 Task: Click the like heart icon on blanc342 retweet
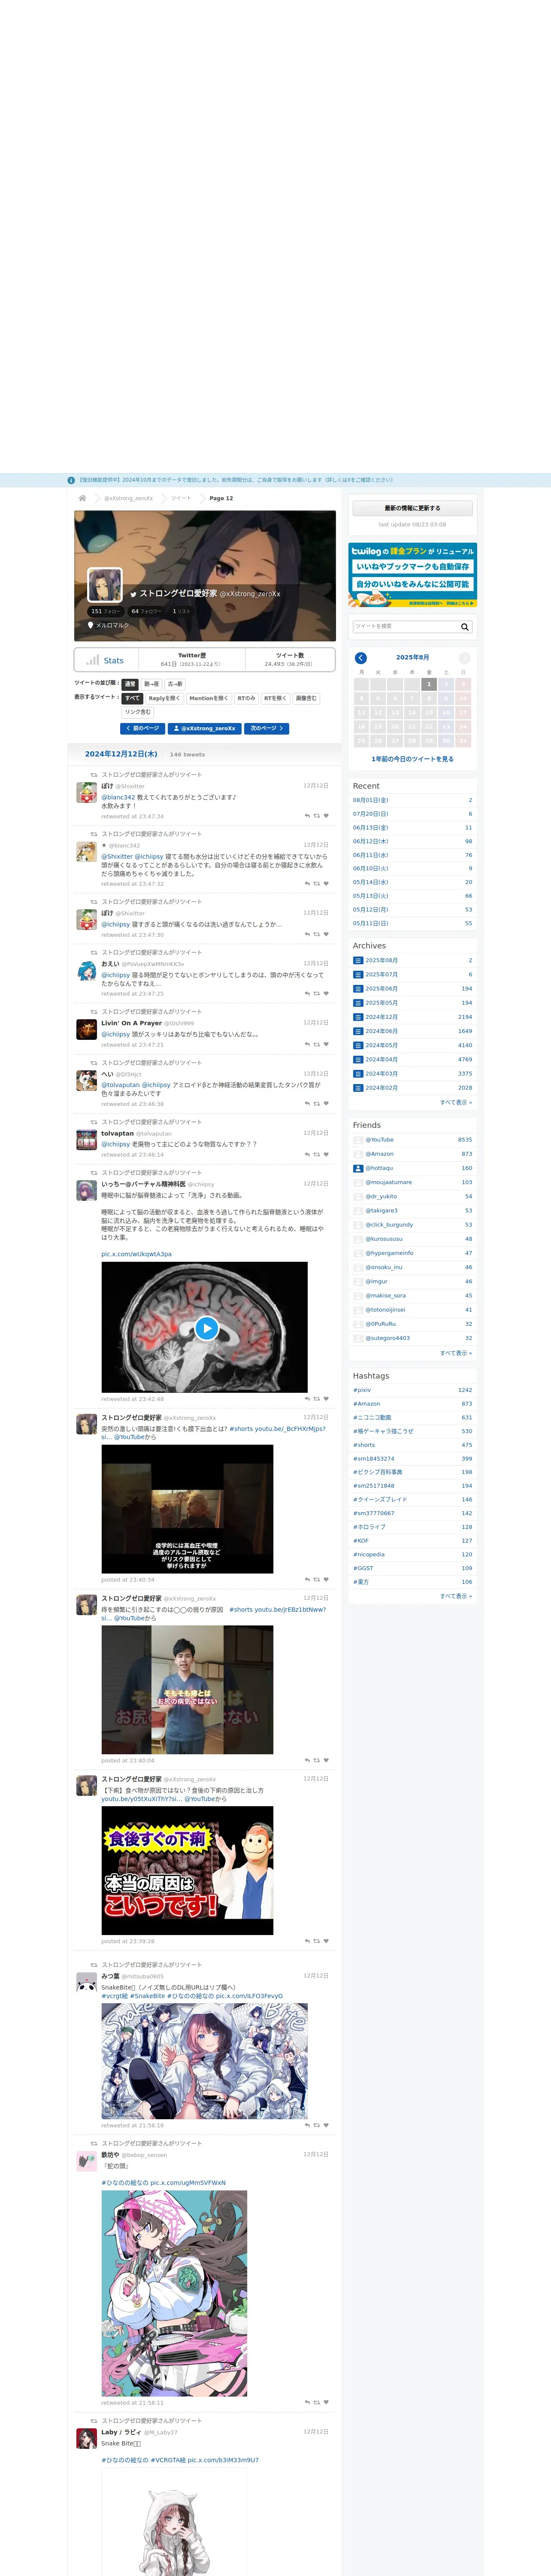pos(326,884)
